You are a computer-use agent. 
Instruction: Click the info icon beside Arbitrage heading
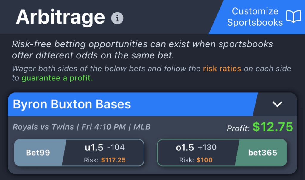[x=117, y=18]
